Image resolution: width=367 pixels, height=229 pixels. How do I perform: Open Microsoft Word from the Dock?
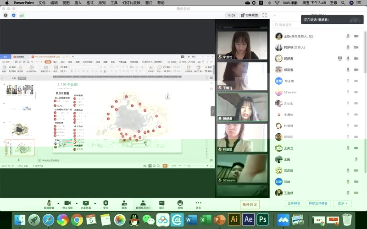click(191, 220)
